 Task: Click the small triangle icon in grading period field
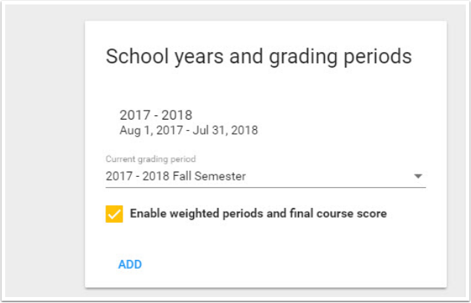coord(418,177)
